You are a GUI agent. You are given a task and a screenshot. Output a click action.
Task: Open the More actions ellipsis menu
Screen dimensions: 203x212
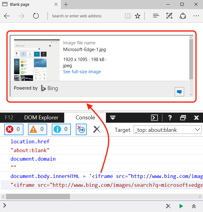[196, 16]
